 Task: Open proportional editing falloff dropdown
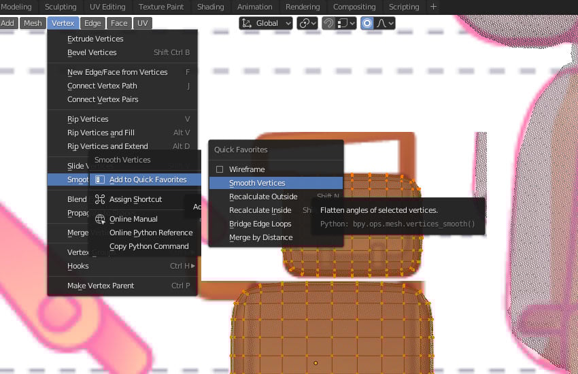tap(385, 23)
